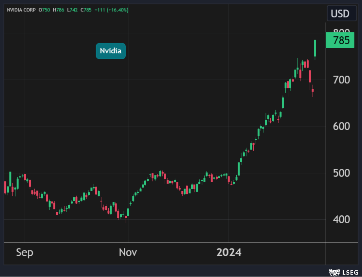362x277 pixels.
Task: Select the latest tall green candle near 785
Action: [x=315, y=48]
